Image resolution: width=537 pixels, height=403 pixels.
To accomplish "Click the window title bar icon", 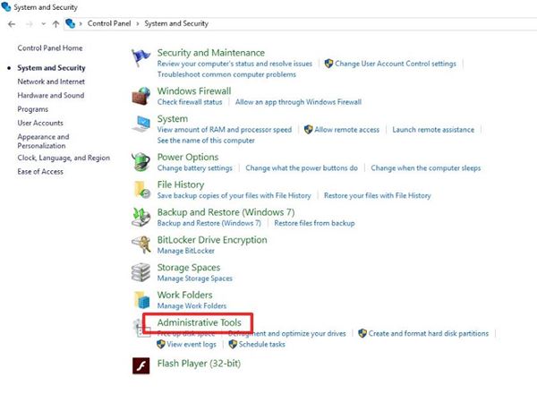I will click(6, 6).
